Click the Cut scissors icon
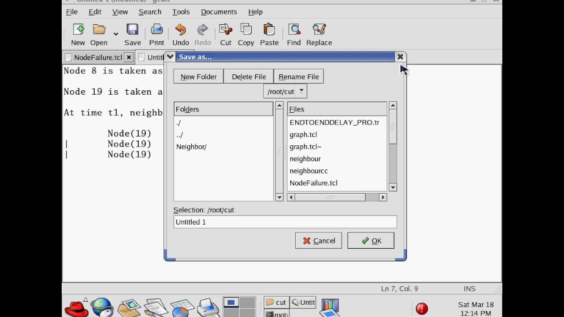Viewport: 564px width, 317px height. (226, 30)
